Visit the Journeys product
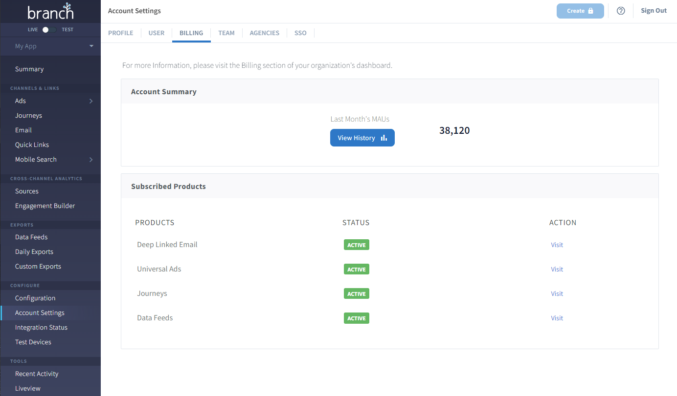Viewport: 677px width, 396px height. click(557, 294)
